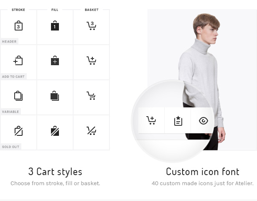Click the basket header cart icon showing 3

92,26
